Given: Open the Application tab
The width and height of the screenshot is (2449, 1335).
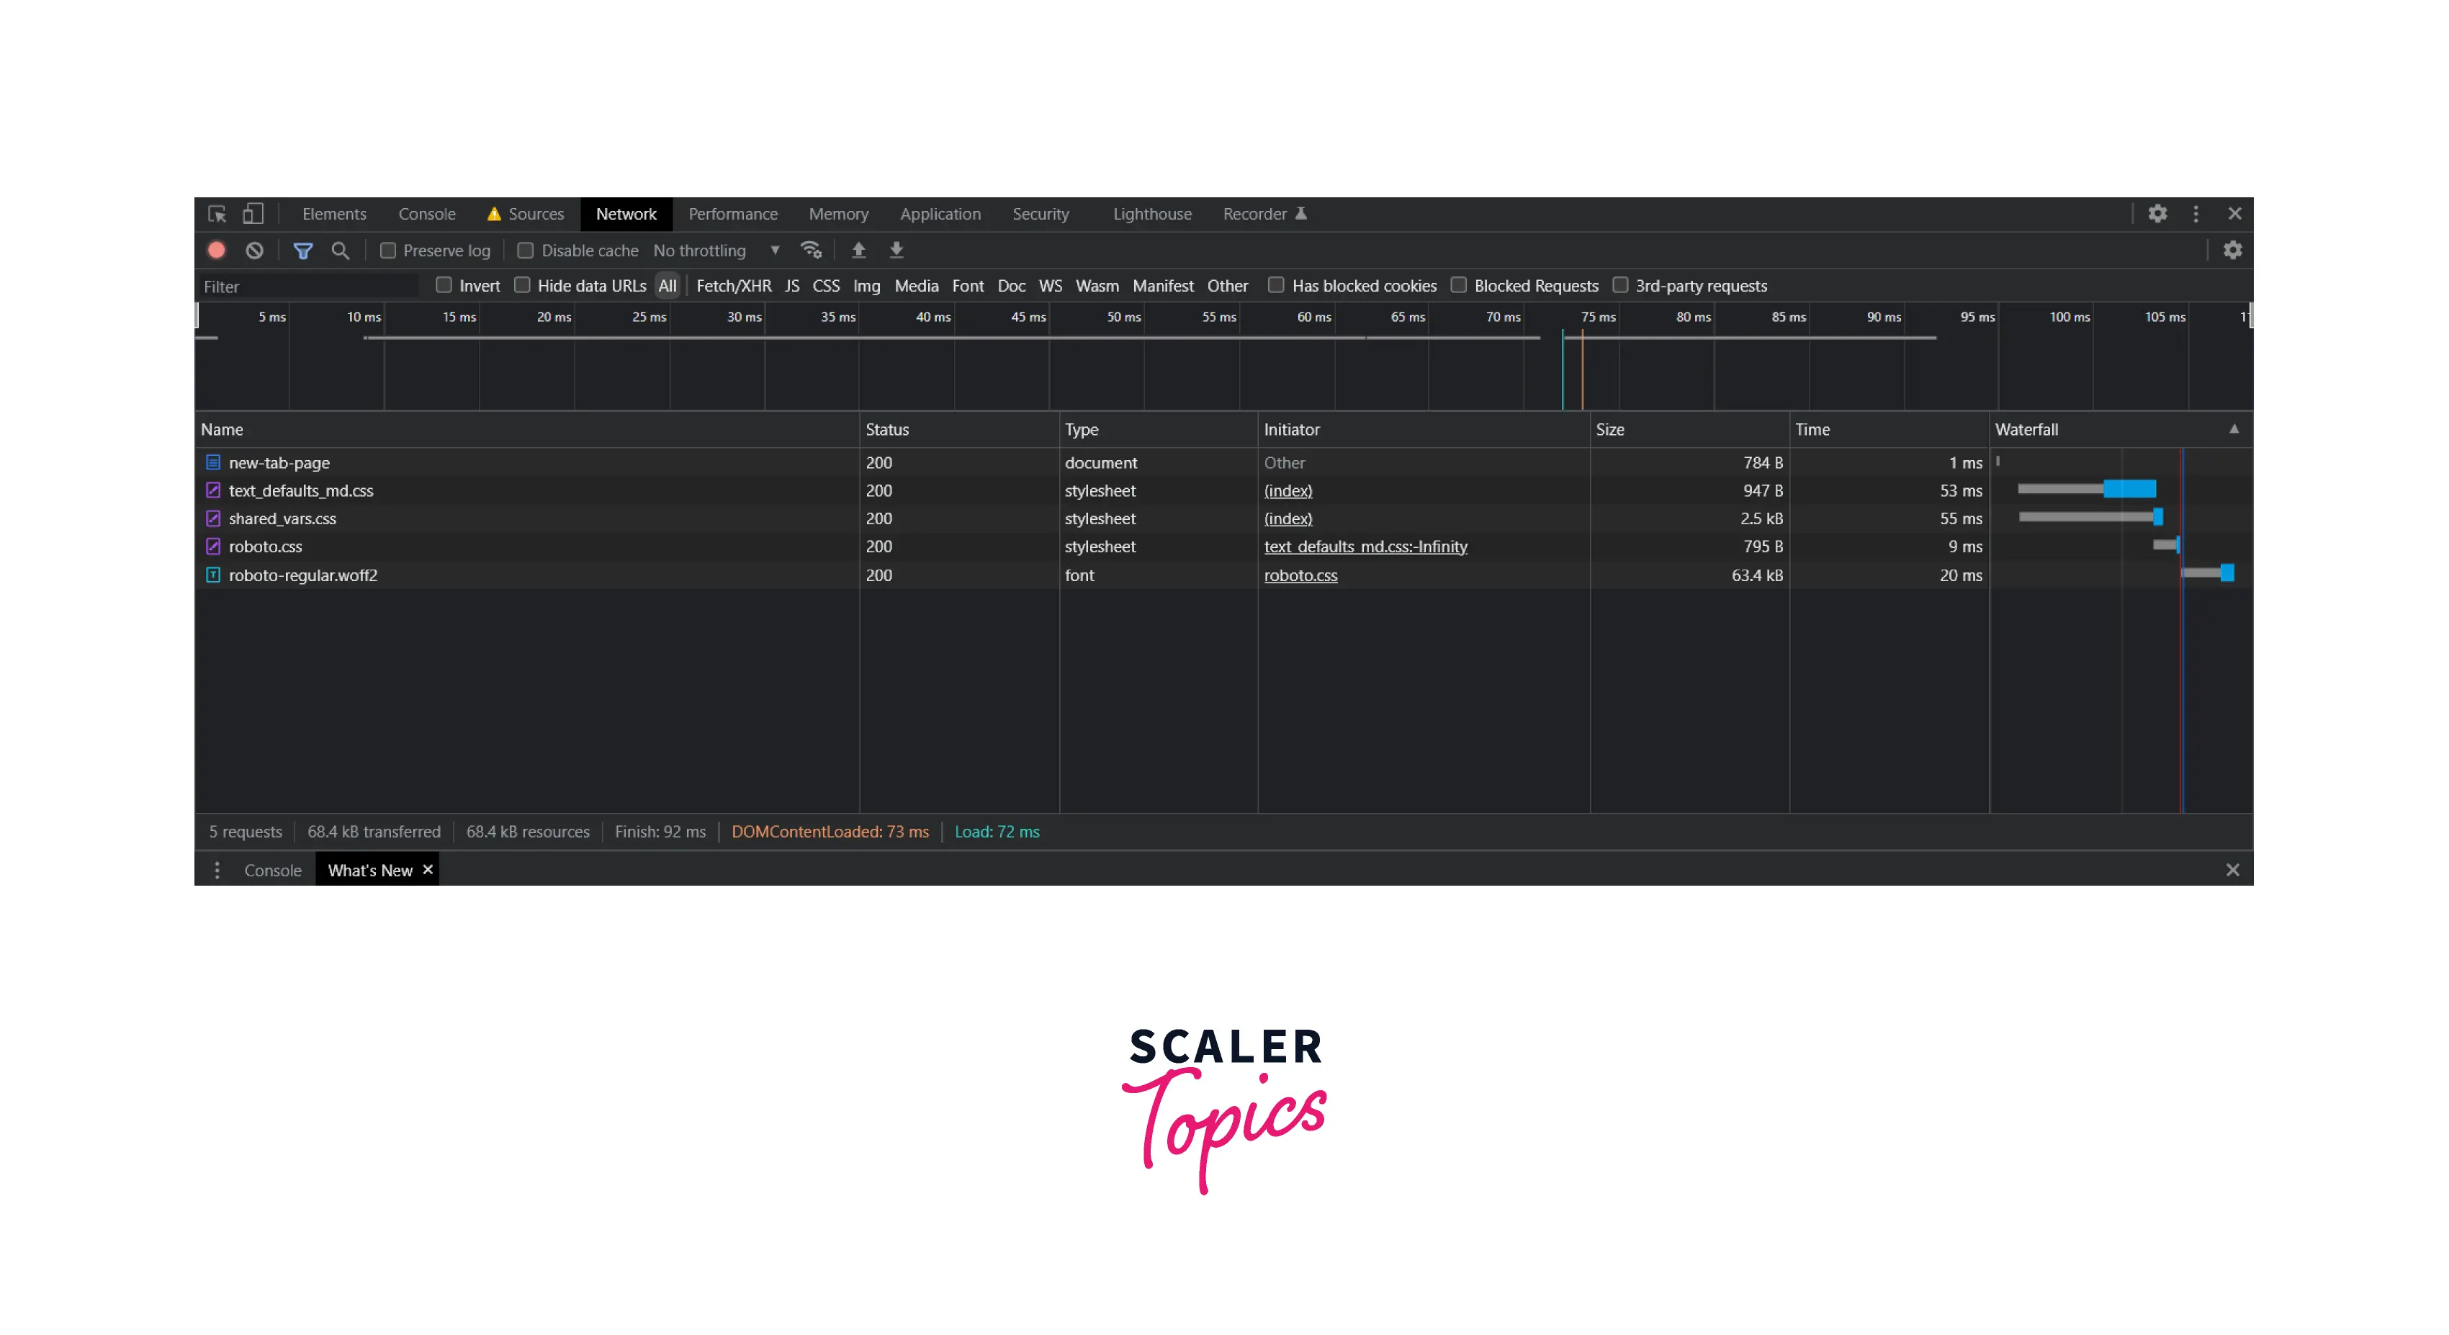Looking at the screenshot, I should [x=939, y=214].
